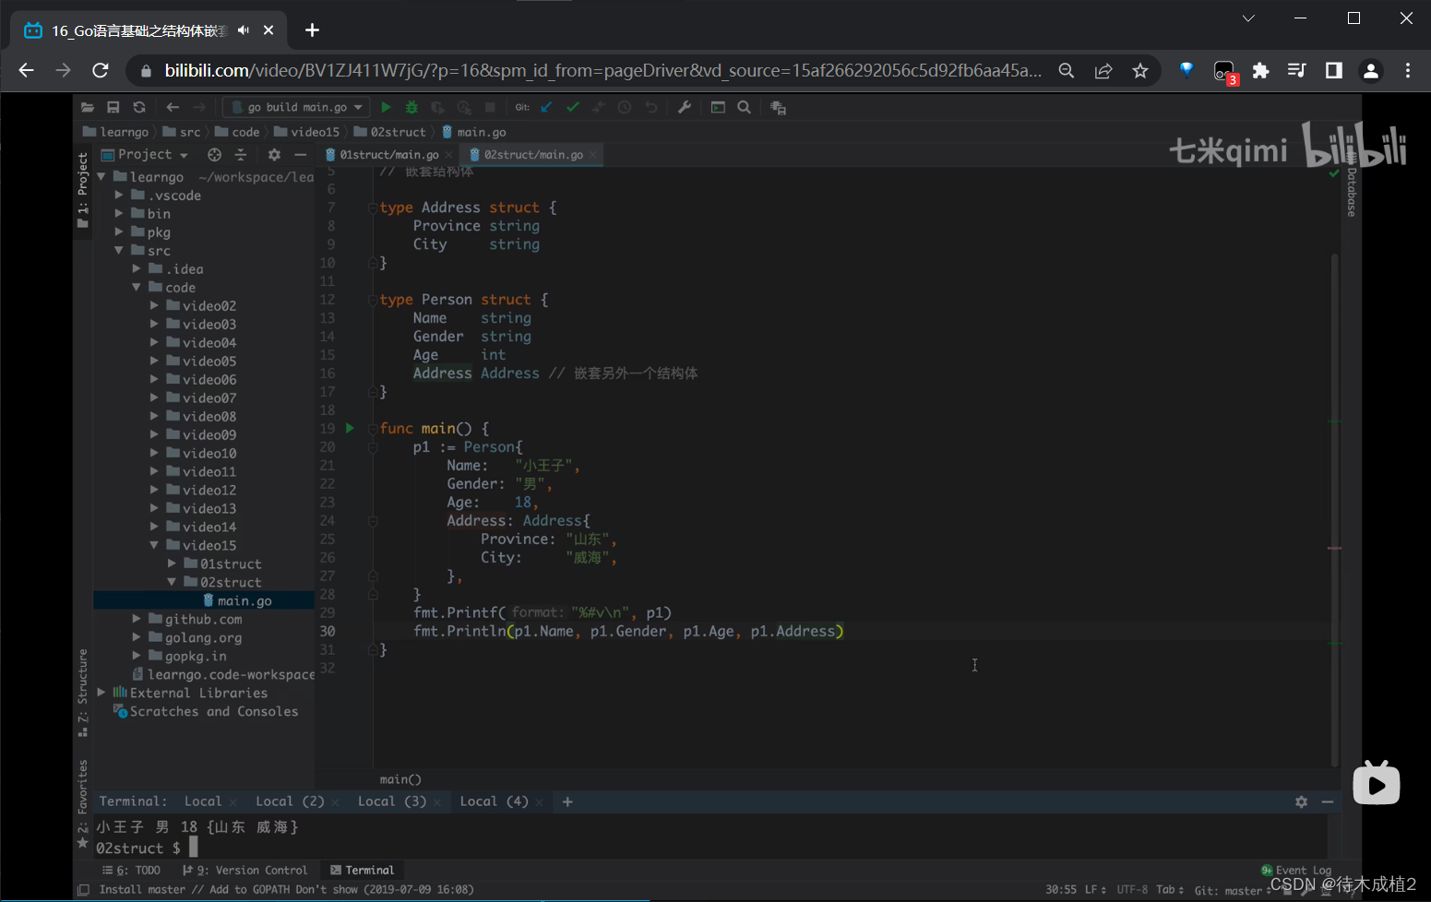The image size is (1431, 902).
Task: Switch to Local (3) terminal tab
Action: (x=392, y=801)
